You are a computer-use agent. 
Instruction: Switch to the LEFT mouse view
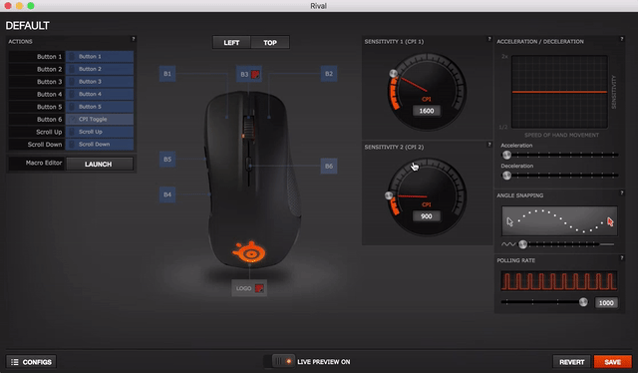[x=231, y=42]
